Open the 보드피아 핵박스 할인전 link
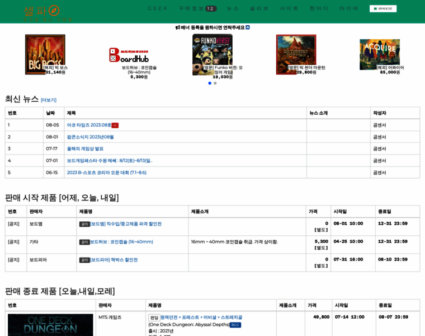The width and height of the screenshot is (425, 336). point(114,260)
